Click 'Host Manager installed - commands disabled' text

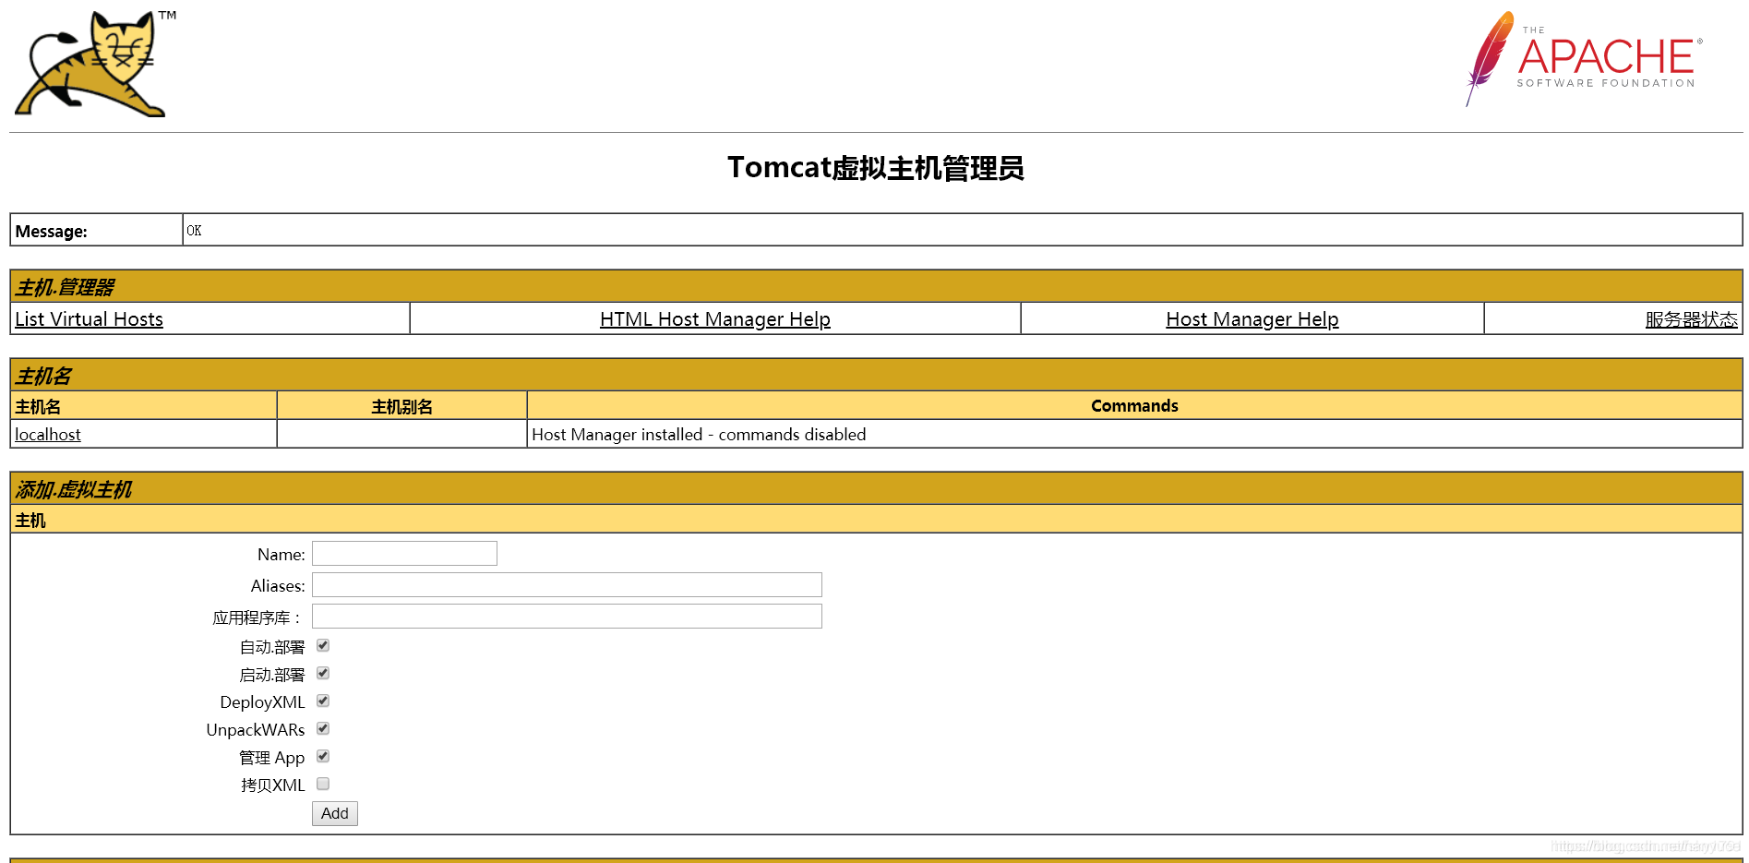699,435
